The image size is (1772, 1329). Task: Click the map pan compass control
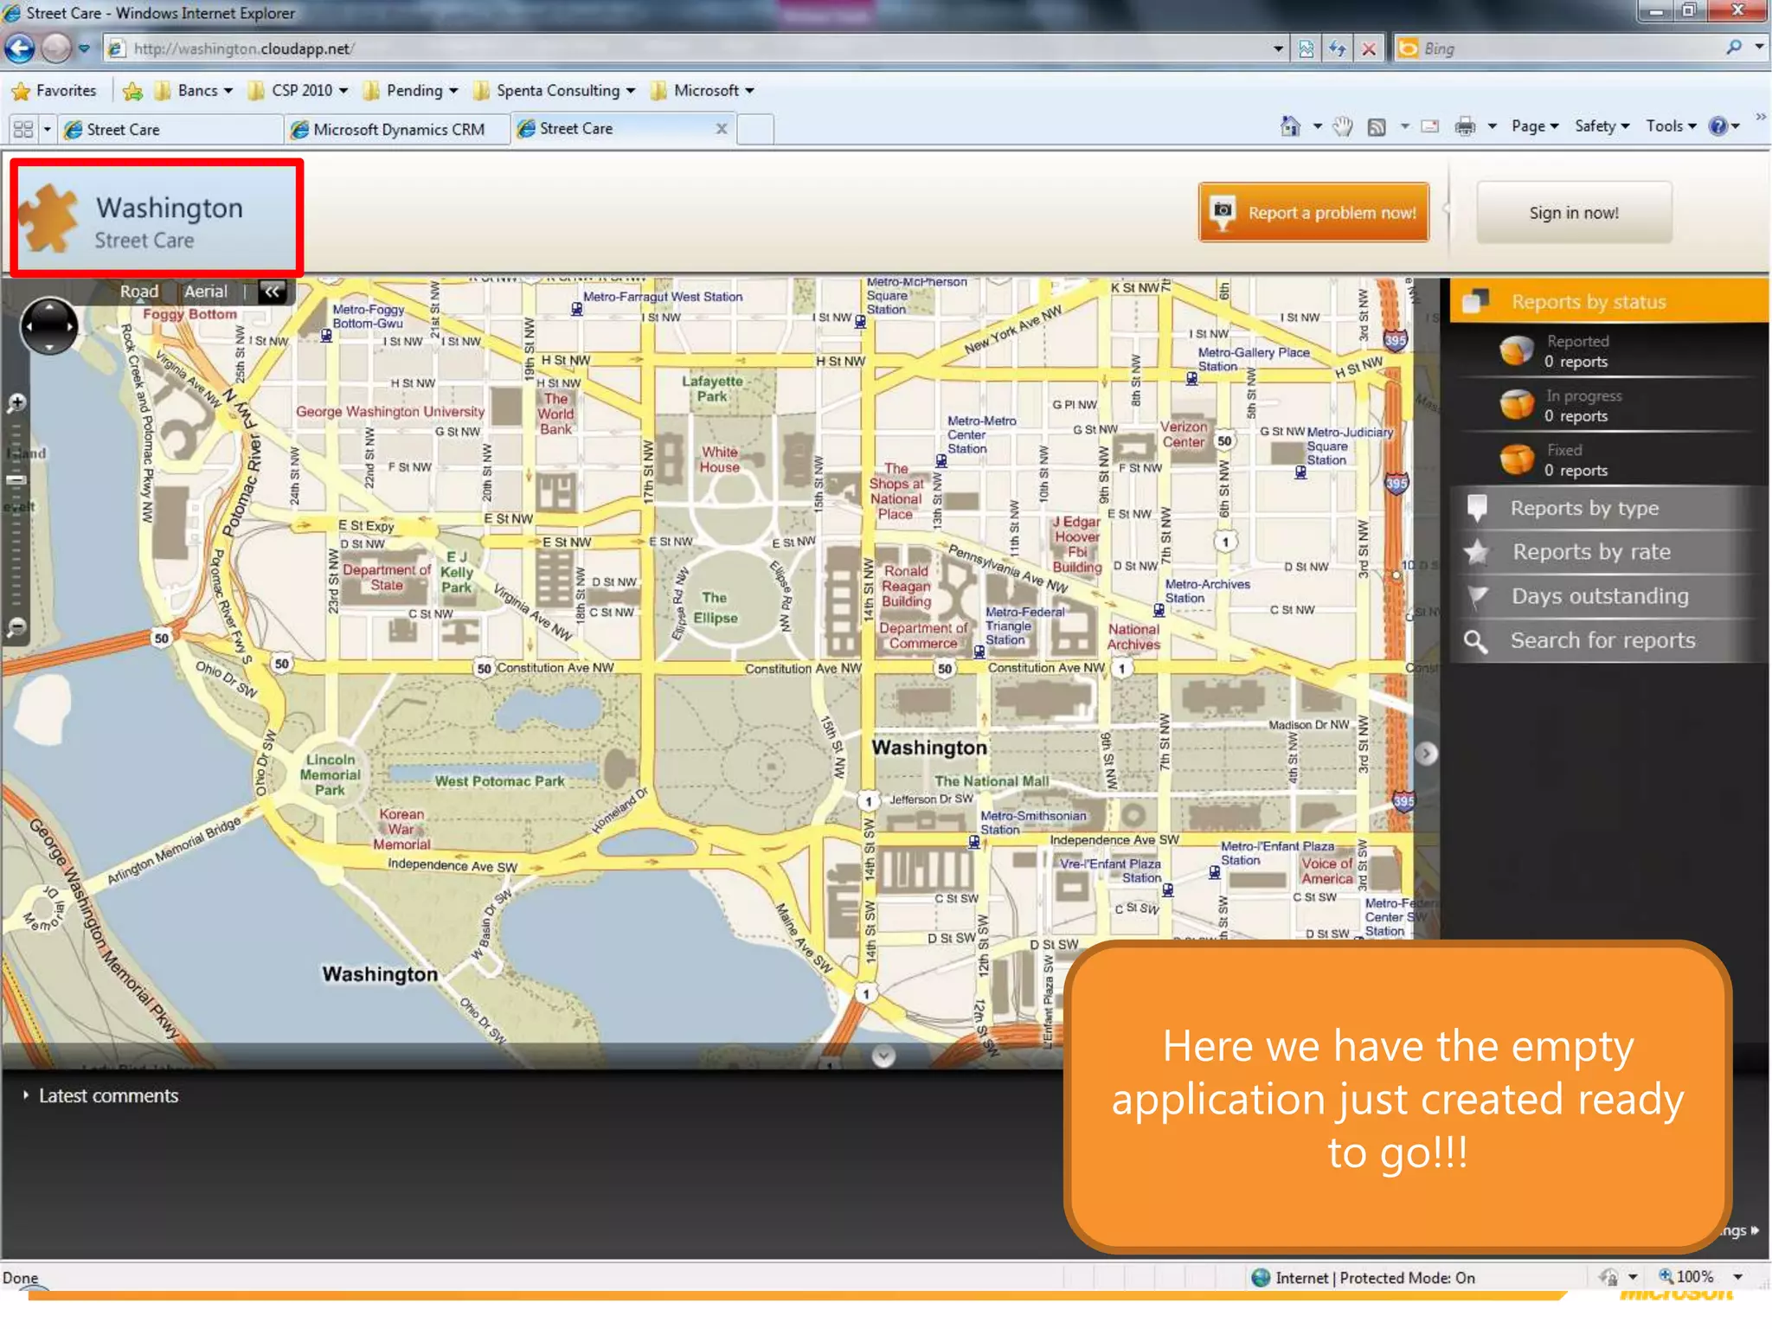click(48, 327)
